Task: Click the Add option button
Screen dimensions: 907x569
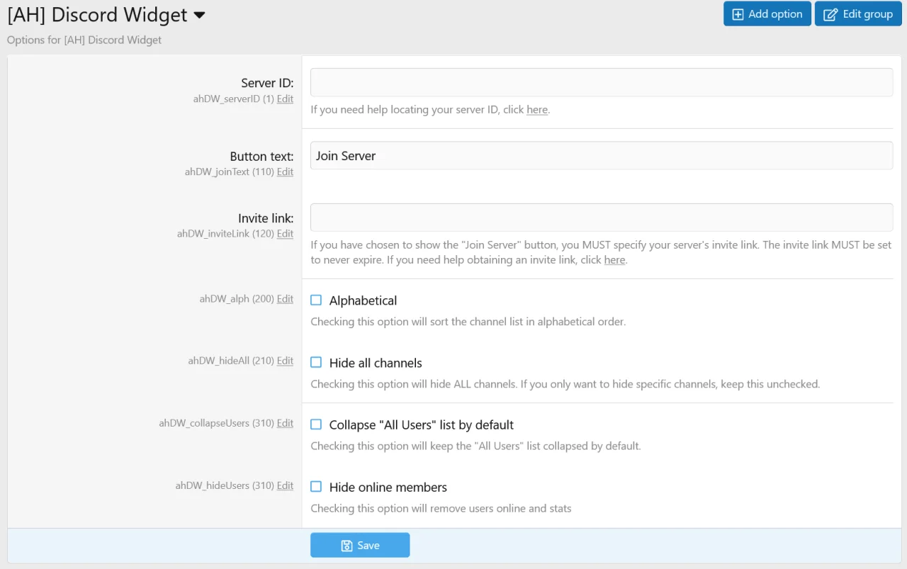Action: [767, 14]
